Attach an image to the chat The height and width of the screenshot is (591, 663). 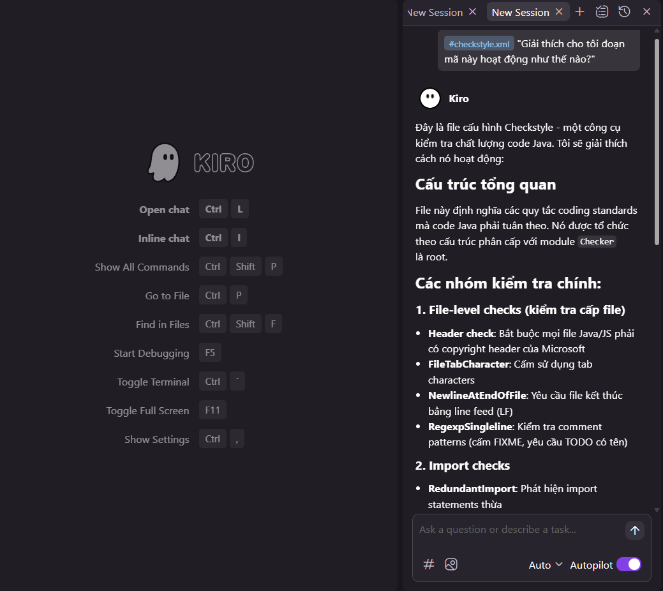click(451, 564)
